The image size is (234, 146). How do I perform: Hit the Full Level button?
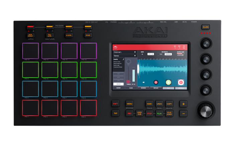(49, 35)
